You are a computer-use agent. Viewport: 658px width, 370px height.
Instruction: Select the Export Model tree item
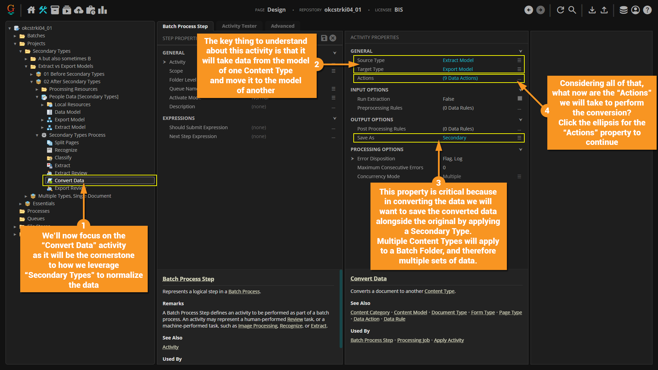click(70, 120)
